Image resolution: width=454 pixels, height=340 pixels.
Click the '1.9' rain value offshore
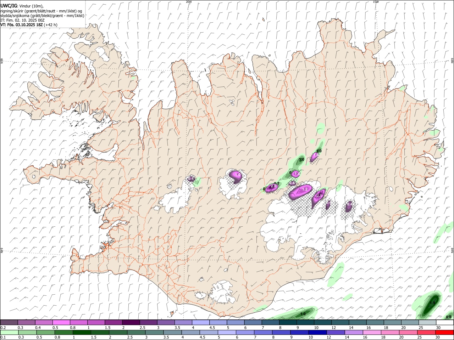(432, 303)
